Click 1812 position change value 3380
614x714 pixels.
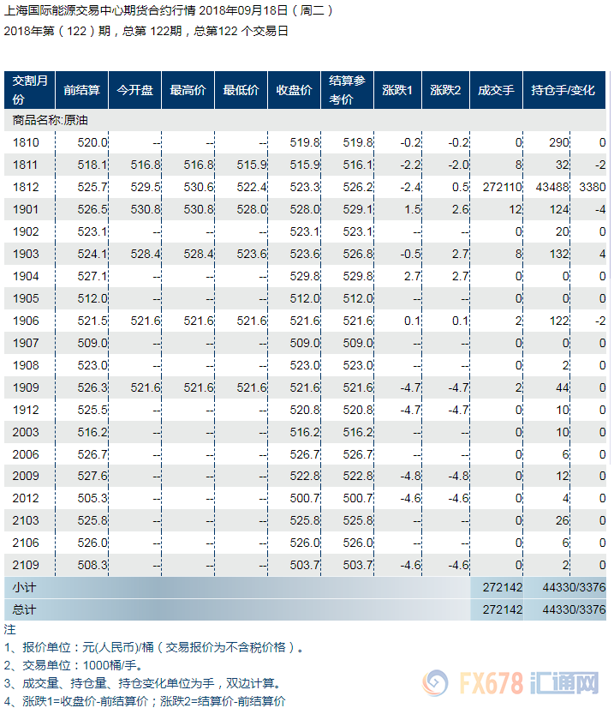pos(593,187)
